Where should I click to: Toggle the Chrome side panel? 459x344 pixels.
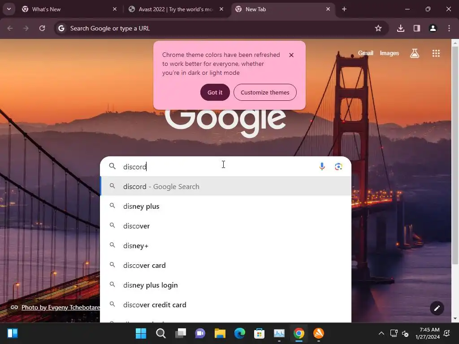(416, 28)
